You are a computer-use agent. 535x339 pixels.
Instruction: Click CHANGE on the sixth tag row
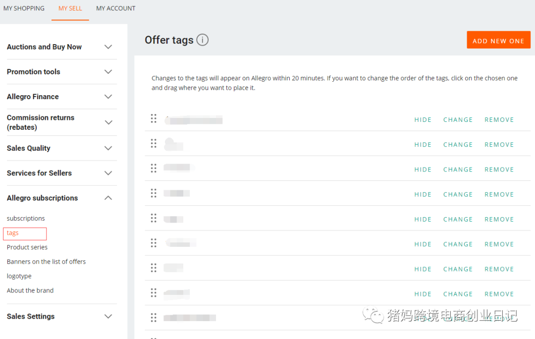coord(458,244)
